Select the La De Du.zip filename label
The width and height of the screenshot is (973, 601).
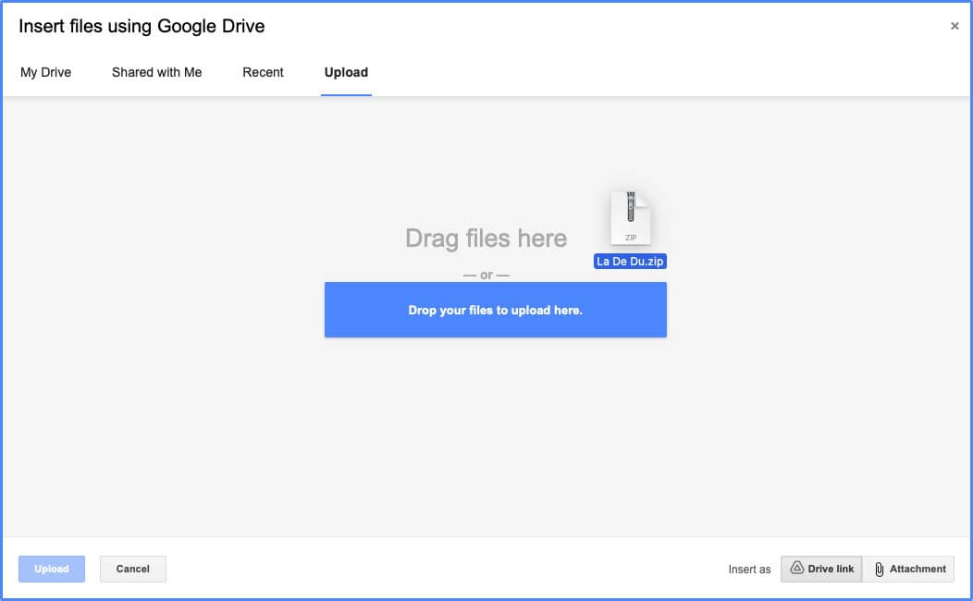pyautogui.click(x=630, y=261)
